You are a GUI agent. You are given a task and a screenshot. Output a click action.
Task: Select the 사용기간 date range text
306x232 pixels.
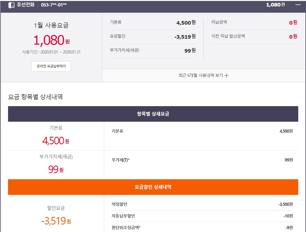pyautogui.click(x=51, y=52)
